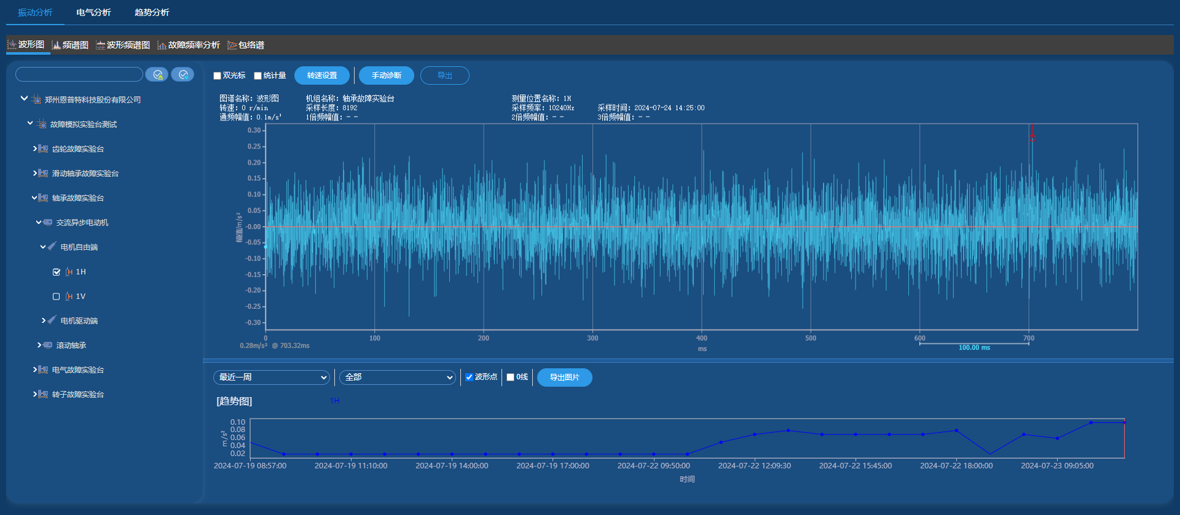Click the 波形频谱图 tab icon
Image resolution: width=1180 pixels, height=515 pixels.
(x=101, y=45)
